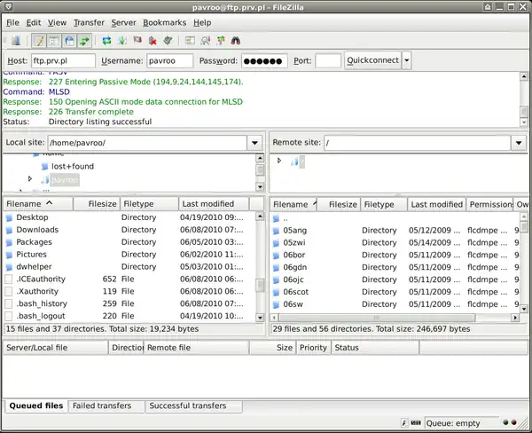This screenshot has width=532, height=433.
Task: Open the Quickconnect history dropdown arrow
Action: tap(407, 60)
